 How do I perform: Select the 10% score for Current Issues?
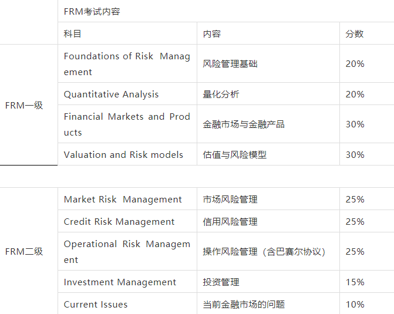pos(355,305)
